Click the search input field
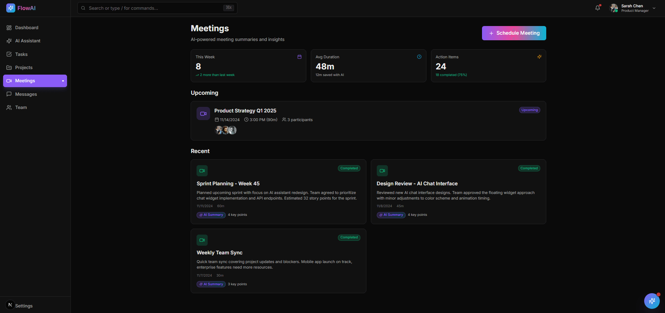Image resolution: width=665 pixels, height=313 pixels. pyautogui.click(x=153, y=8)
